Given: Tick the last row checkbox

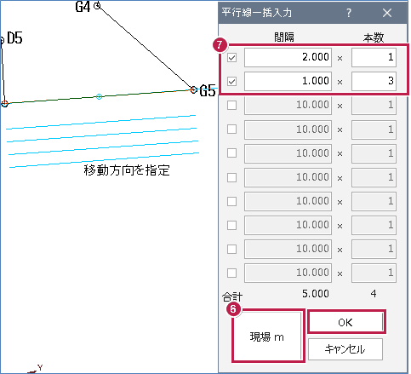Looking at the screenshot, I should pos(231,273).
